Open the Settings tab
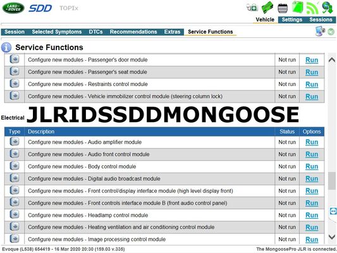 click(x=292, y=20)
